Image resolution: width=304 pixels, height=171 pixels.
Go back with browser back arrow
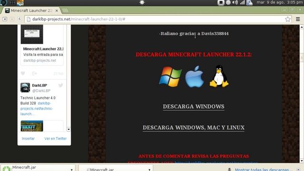pyautogui.click(x=5, y=19)
